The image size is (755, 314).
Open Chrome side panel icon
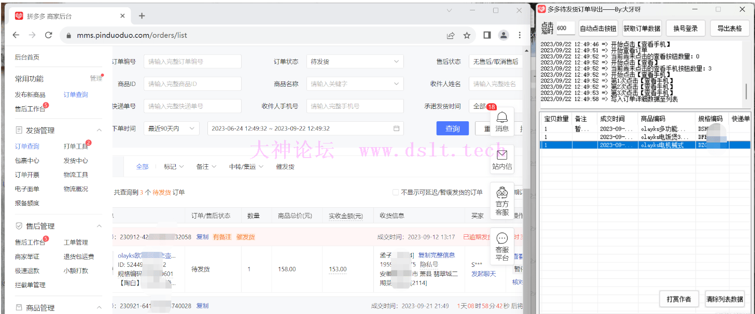[487, 35]
